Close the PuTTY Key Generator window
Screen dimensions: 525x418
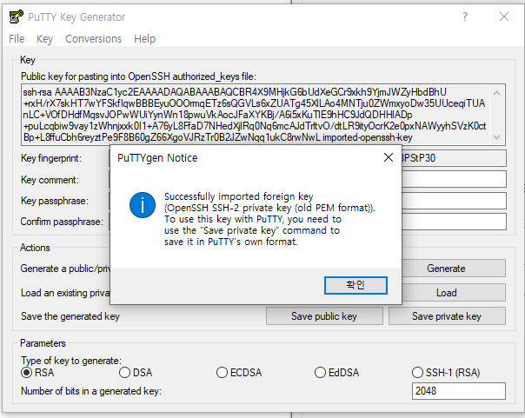coord(504,17)
